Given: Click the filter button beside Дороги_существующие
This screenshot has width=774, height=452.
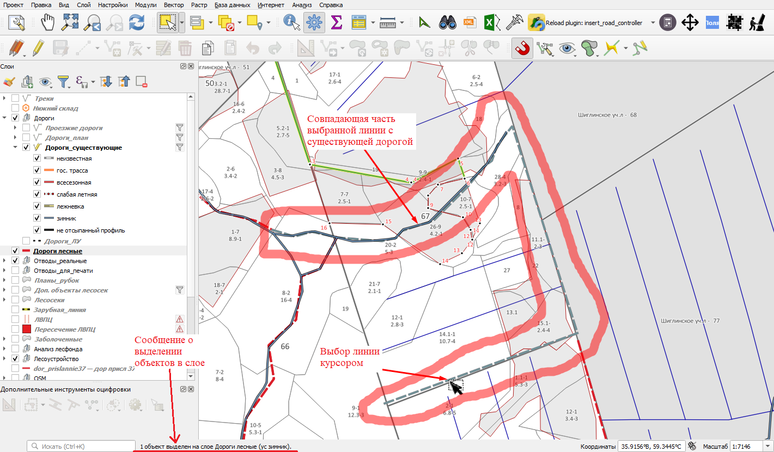Looking at the screenshot, I should coord(180,147).
